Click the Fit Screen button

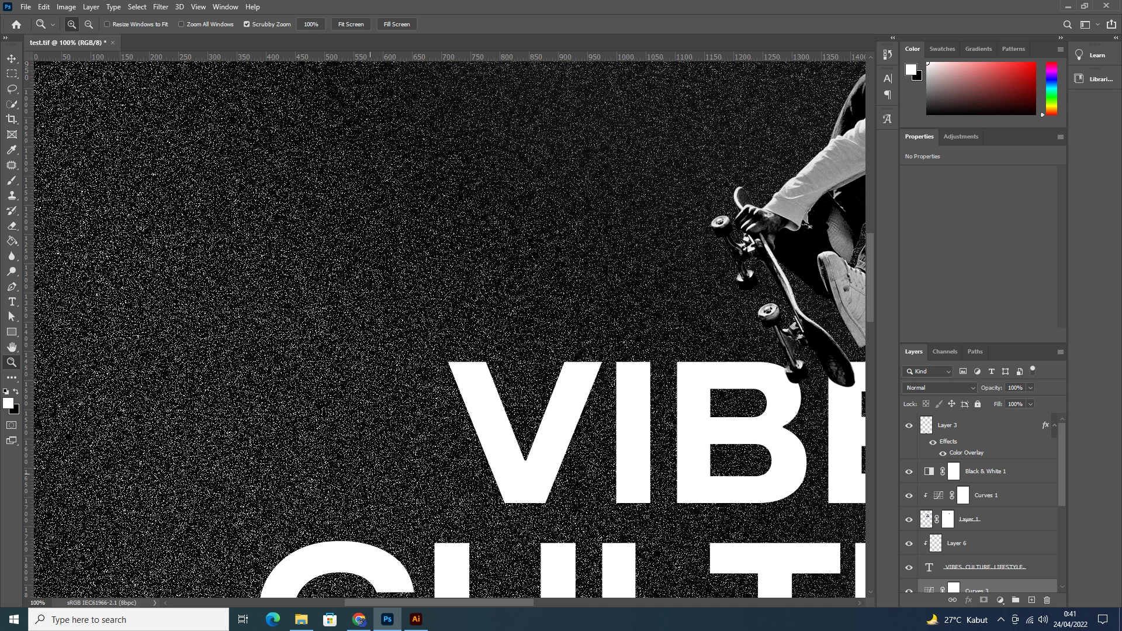tap(351, 24)
